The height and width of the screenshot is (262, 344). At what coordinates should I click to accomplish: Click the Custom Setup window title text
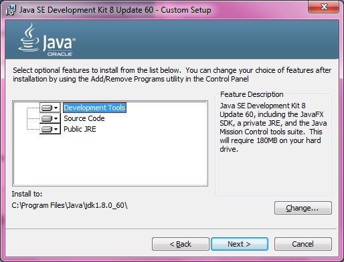click(x=115, y=10)
